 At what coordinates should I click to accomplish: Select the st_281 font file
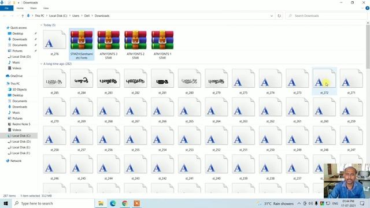(x=162, y=81)
